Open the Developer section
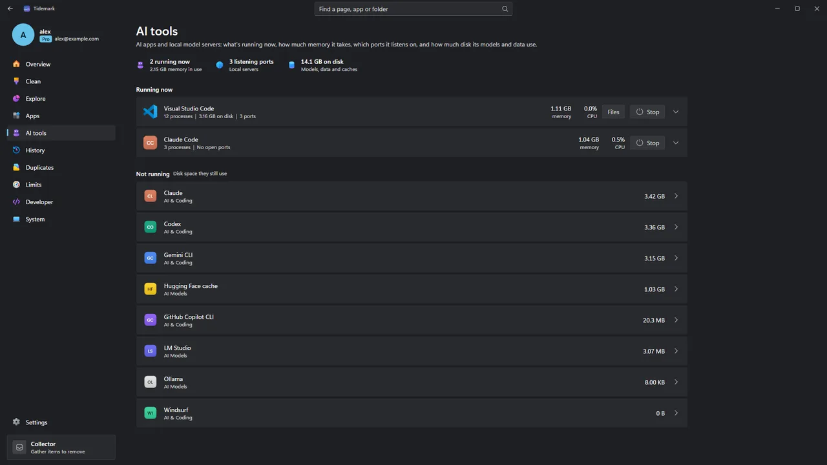 61,202
